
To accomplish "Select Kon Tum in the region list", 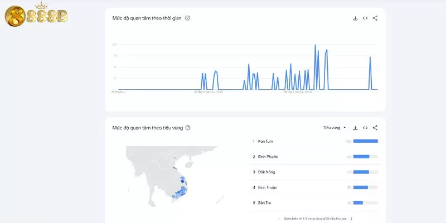I will 265,141.
